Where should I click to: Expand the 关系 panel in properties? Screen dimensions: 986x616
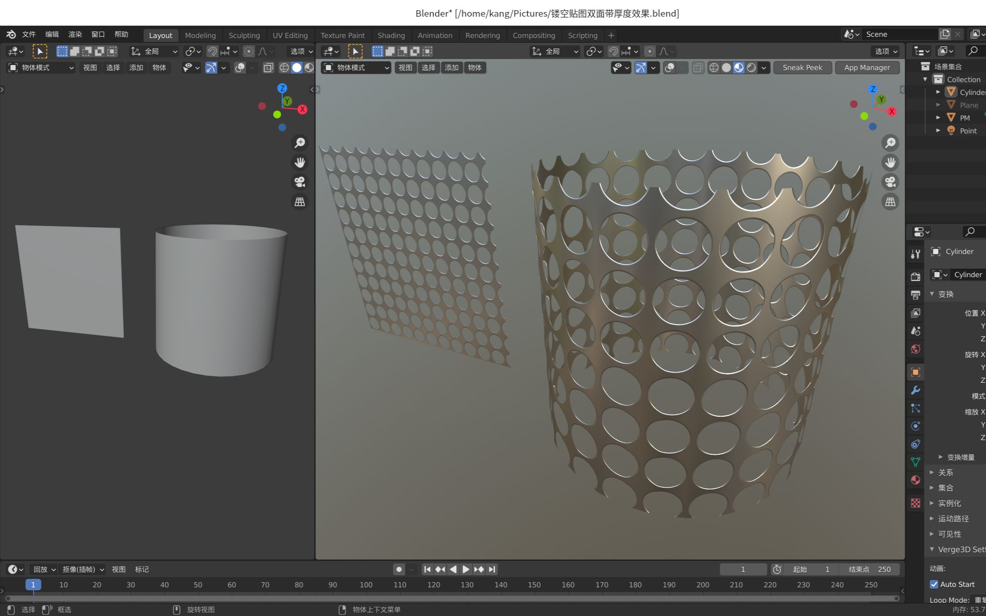coord(946,472)
